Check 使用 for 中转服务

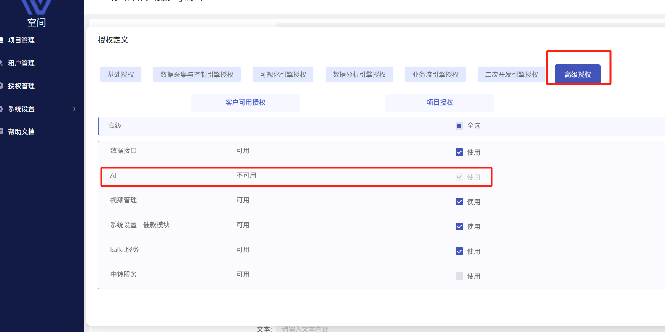point(459,276)
